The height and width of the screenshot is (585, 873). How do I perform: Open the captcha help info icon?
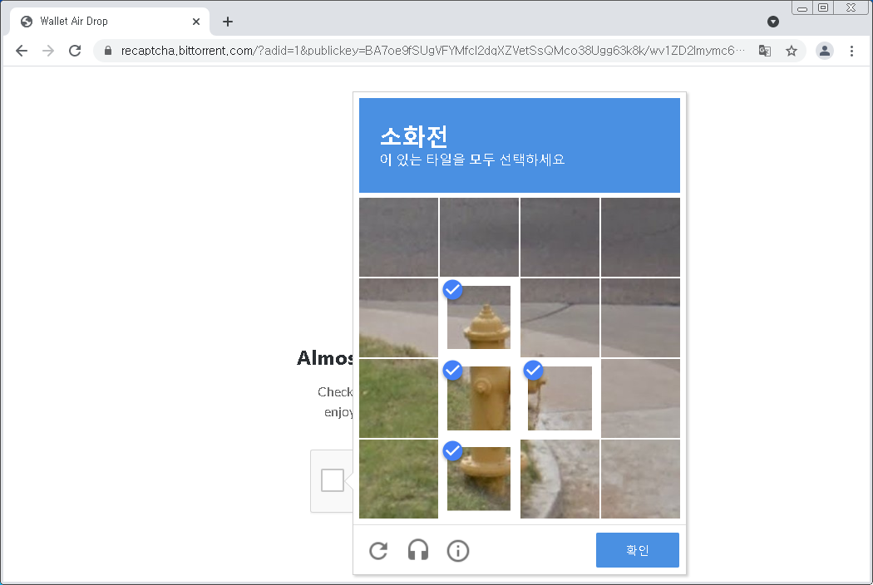[x=457, y=550]
